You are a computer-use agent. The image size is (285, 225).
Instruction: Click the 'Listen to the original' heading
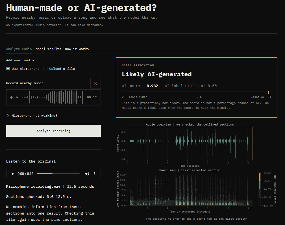[x=31, y=161]
